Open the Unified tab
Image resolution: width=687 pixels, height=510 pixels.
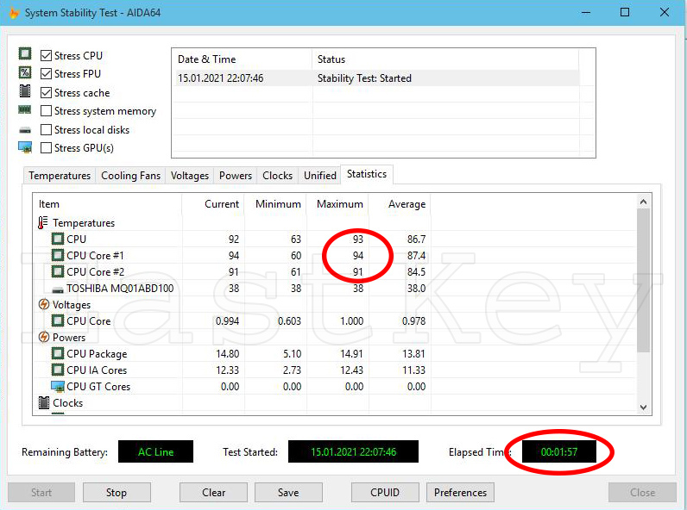(x=320, y=176)
